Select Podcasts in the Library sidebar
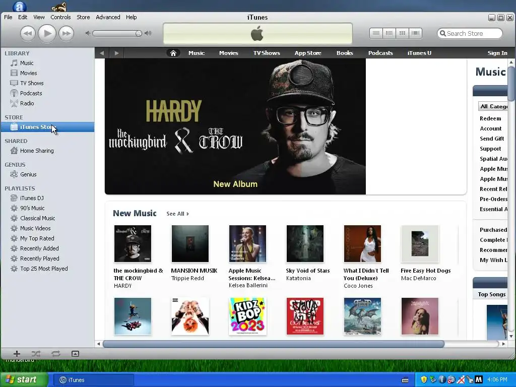Screen dimensions: 516x387 point(47,93)
